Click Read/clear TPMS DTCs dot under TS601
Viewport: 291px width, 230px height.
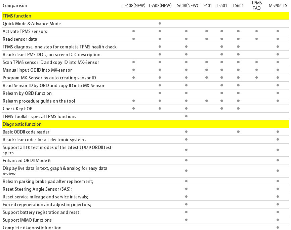tap(238, 54)
